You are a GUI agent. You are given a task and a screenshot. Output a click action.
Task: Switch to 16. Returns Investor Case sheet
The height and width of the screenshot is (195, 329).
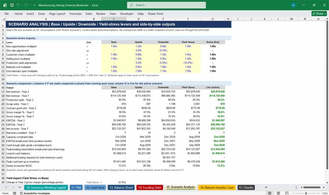tap(217, 188)
